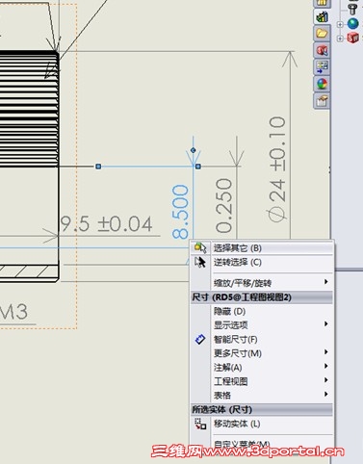Viewport: 363px width, 464px height.
Task: Open the Design Library task pane tab
Action: click(x=322, y=16)
